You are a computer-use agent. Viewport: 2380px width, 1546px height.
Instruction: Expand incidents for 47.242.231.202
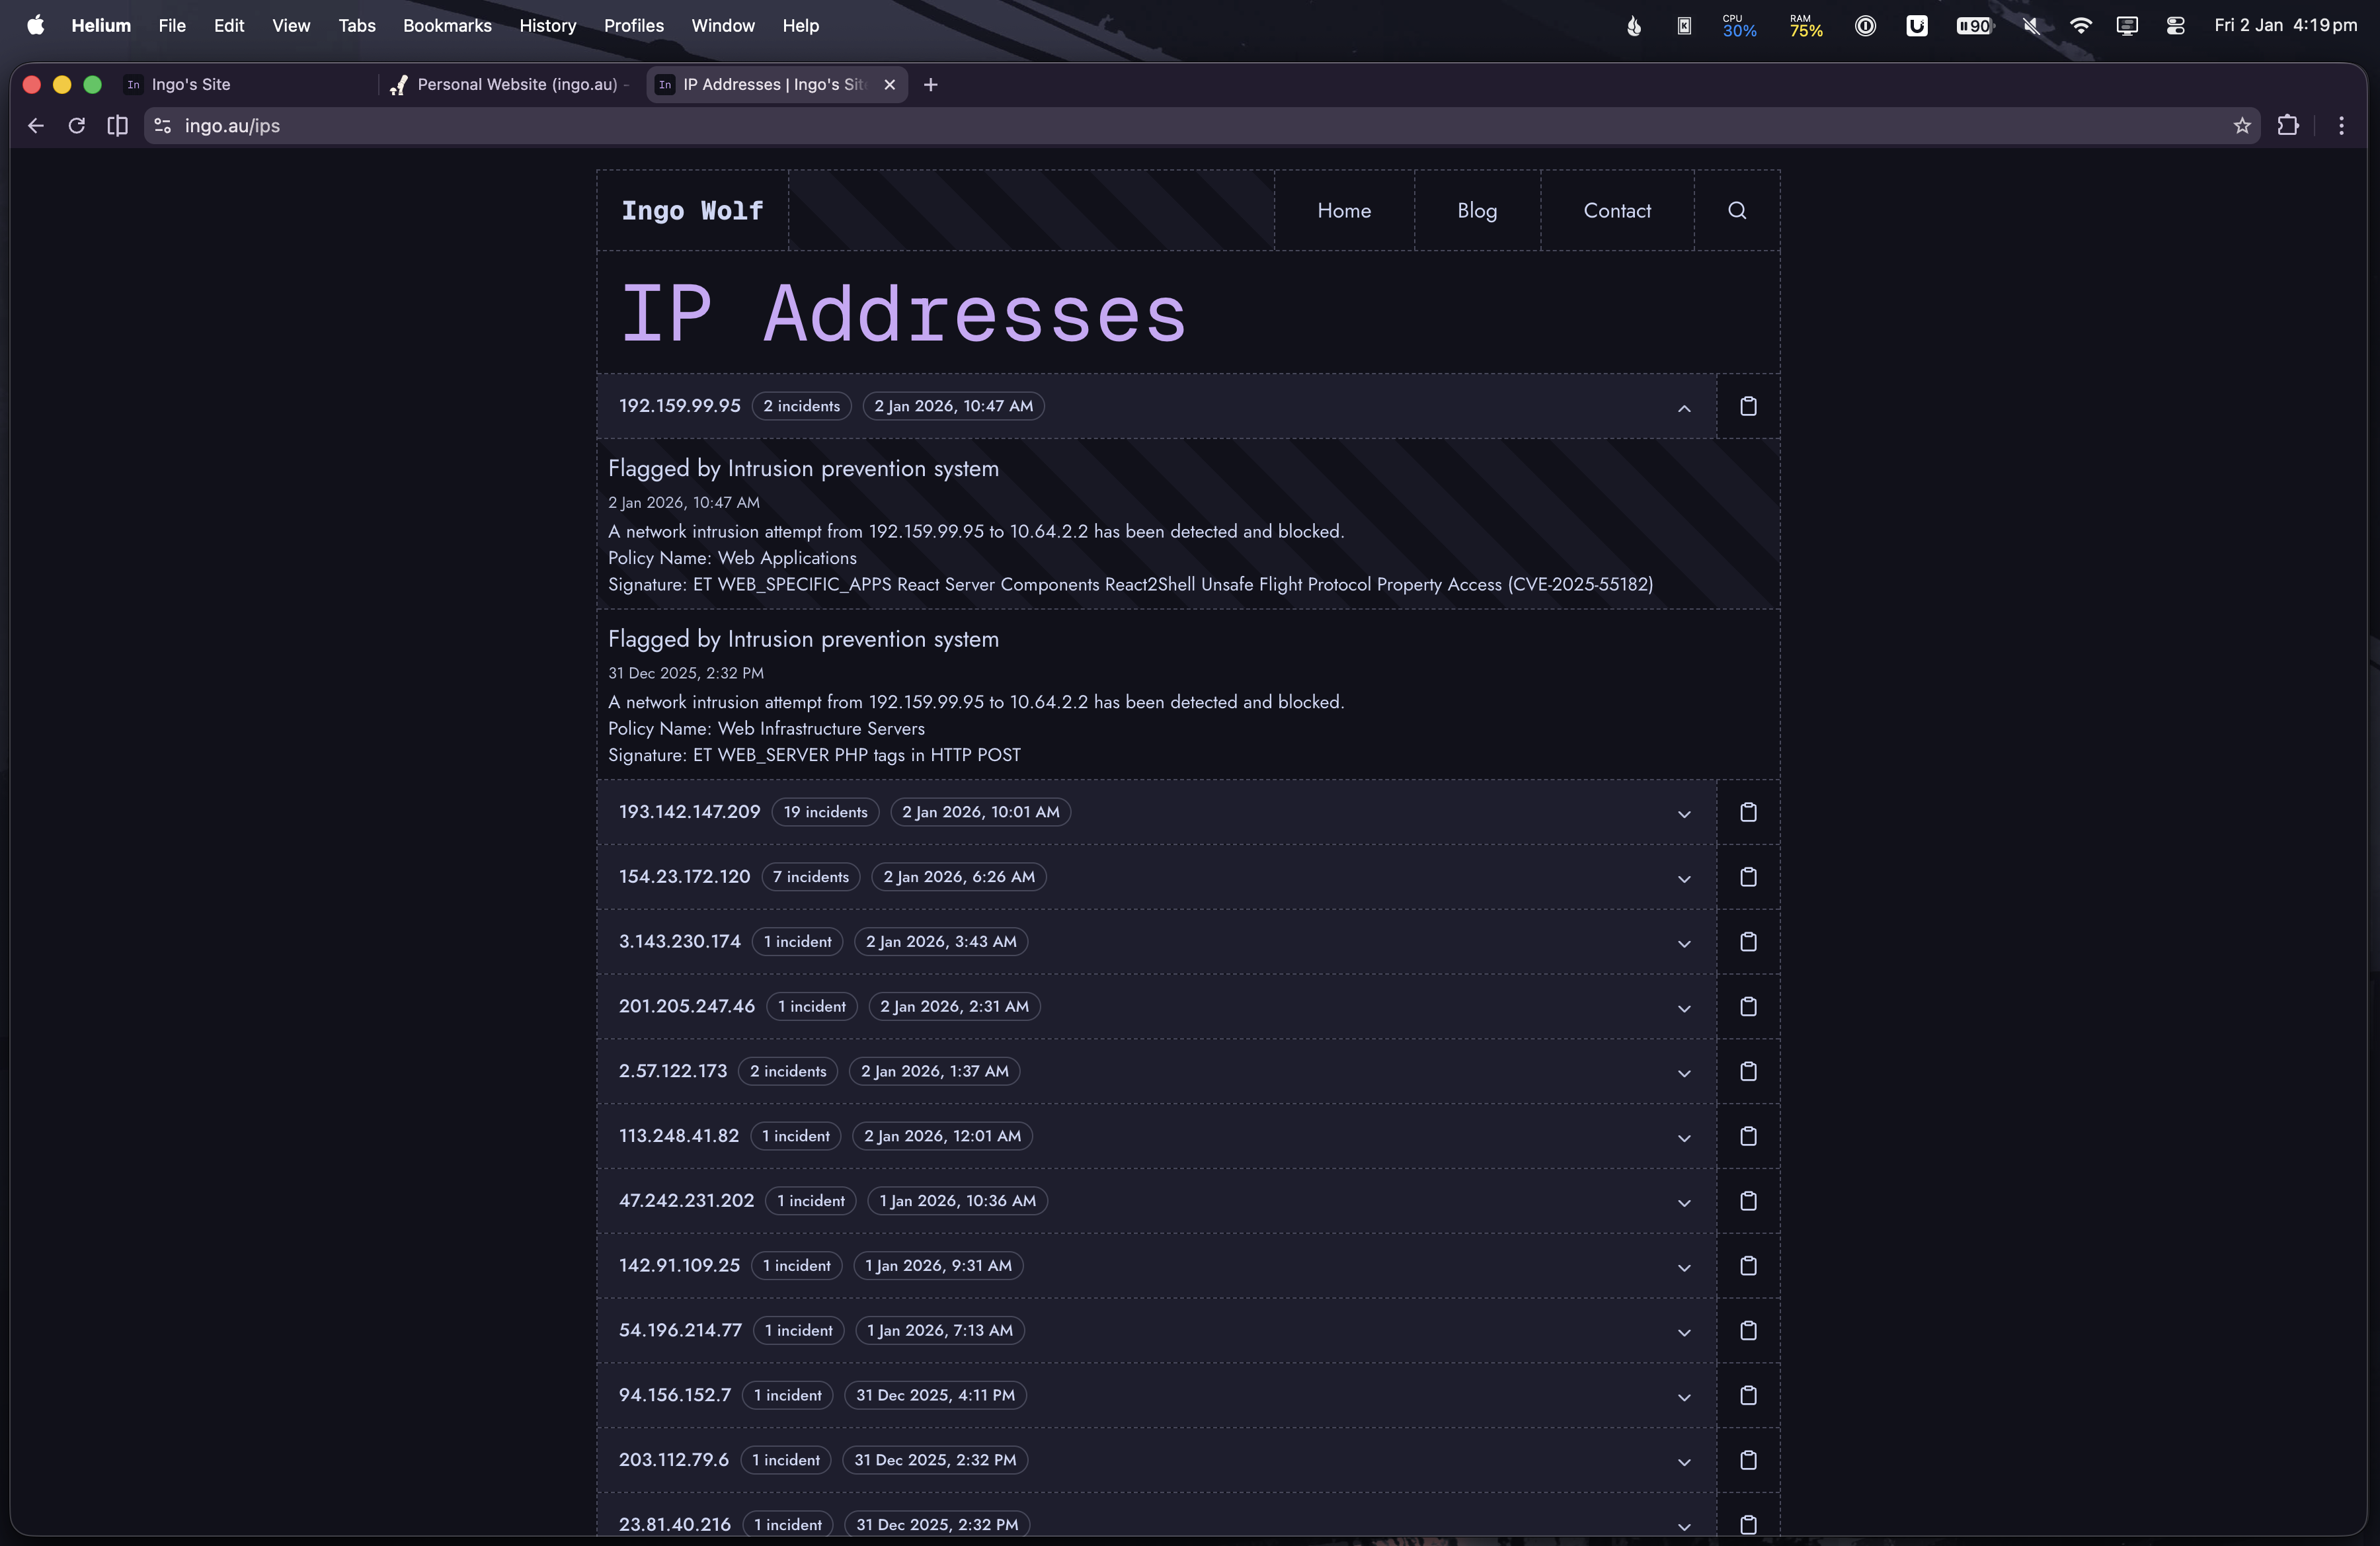coord(1683,1203)
